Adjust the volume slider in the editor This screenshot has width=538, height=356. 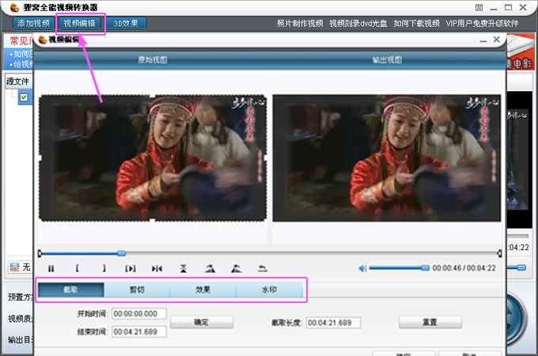tap(399, 268)
